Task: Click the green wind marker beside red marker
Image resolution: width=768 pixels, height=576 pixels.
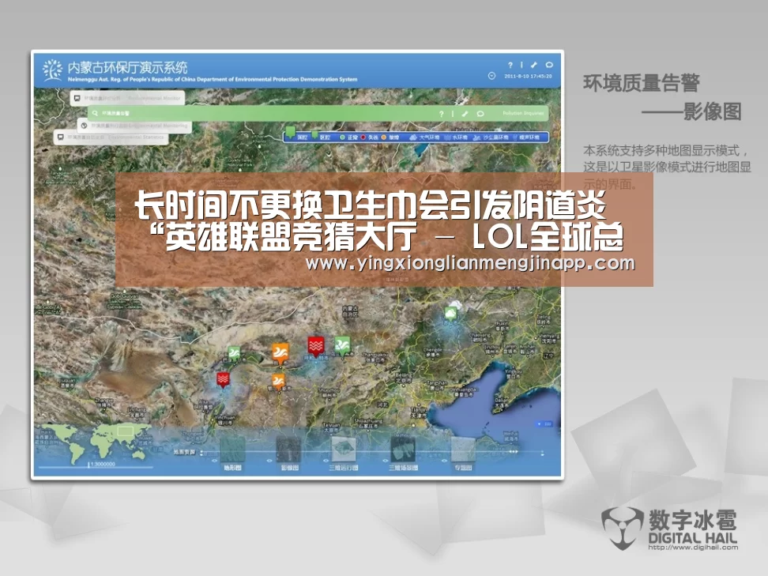Action: point(342,346)
